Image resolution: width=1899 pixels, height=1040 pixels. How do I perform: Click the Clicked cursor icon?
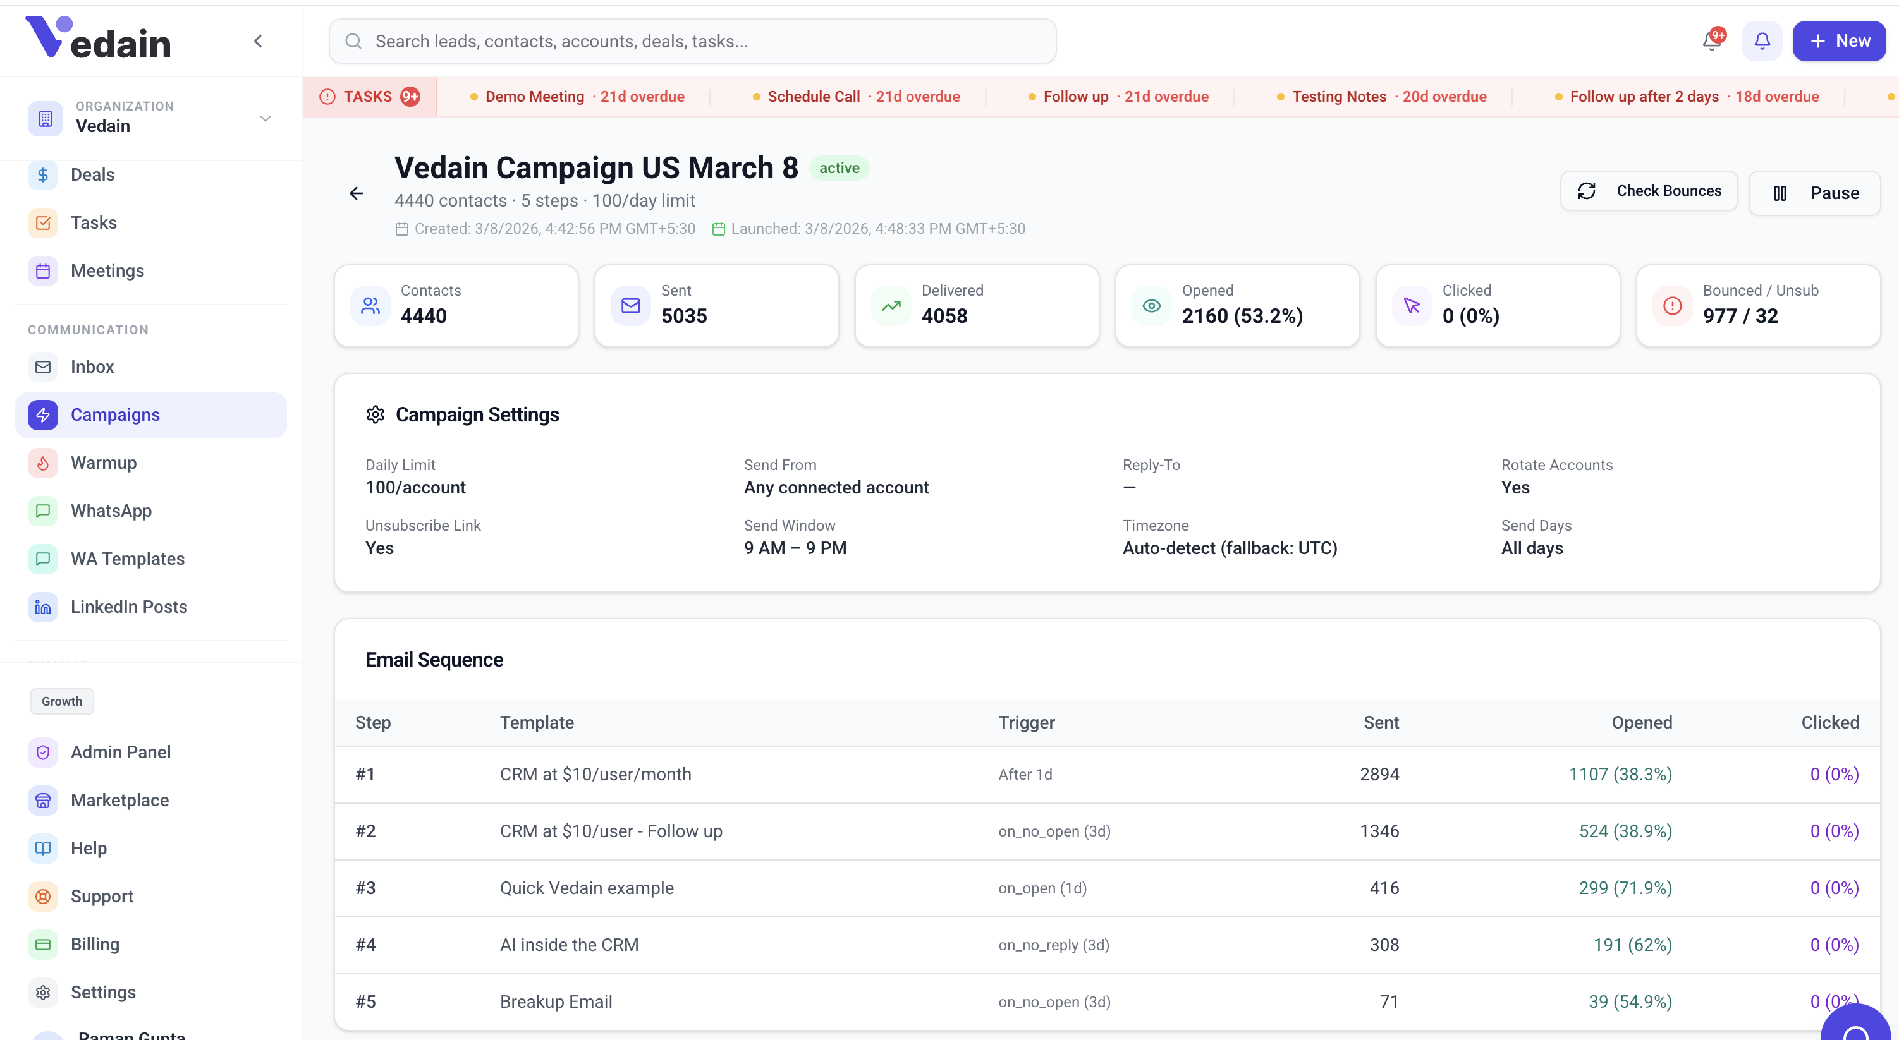pyautogui.click(x=1412, y=305)
